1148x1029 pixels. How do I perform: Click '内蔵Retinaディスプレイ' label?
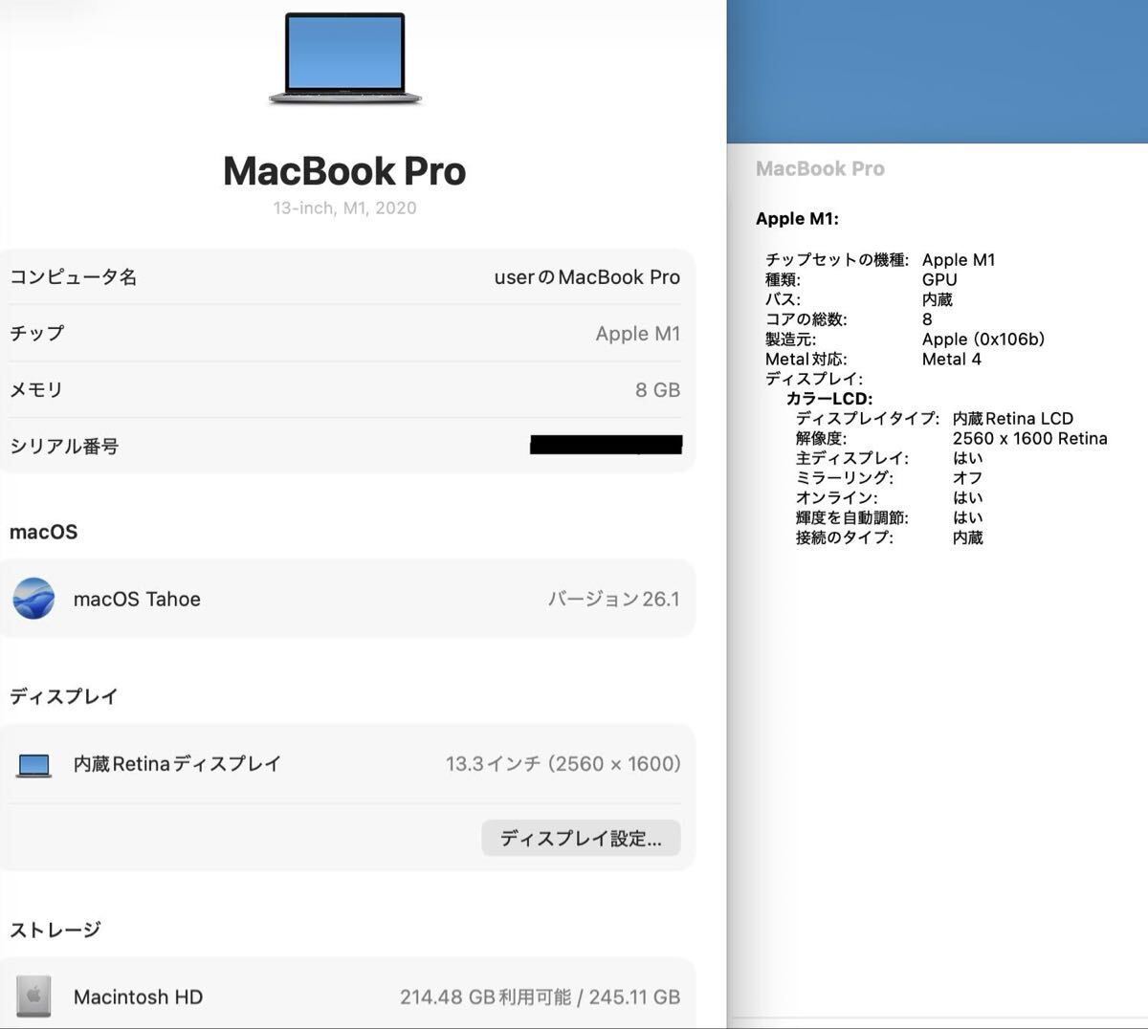pos(177,764)
